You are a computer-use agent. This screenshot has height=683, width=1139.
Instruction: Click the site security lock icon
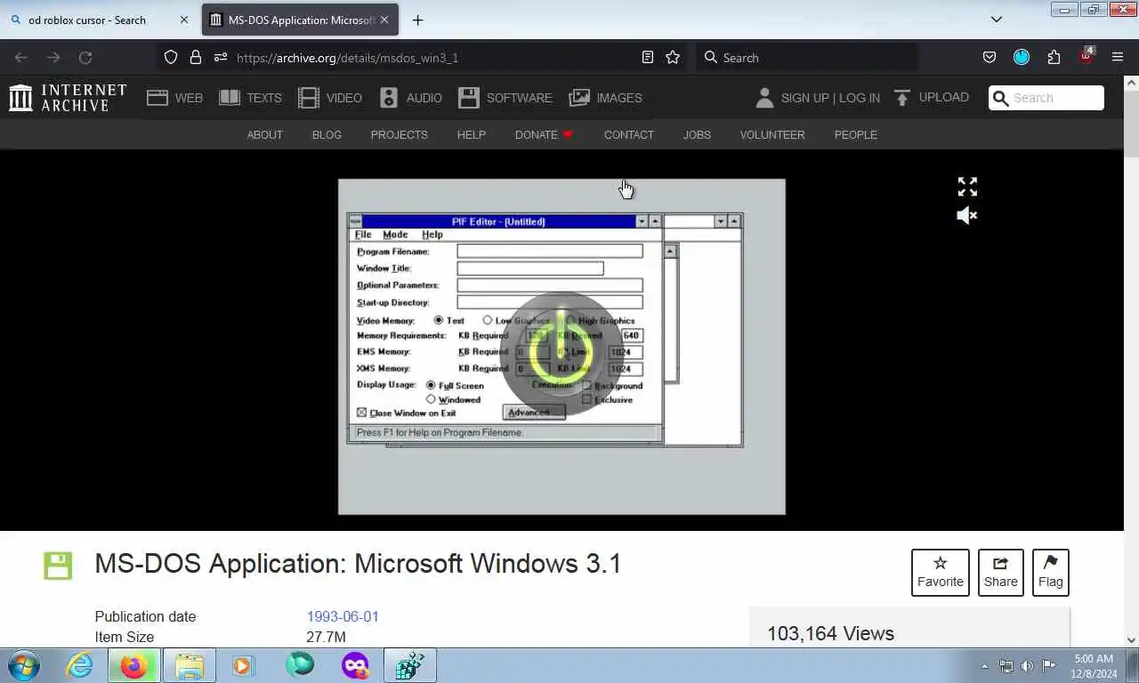(196, 57)
